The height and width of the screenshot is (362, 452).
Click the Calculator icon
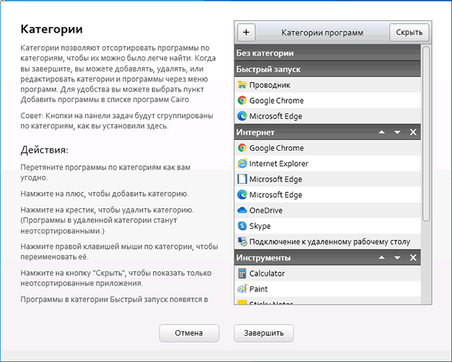point(242,273)
